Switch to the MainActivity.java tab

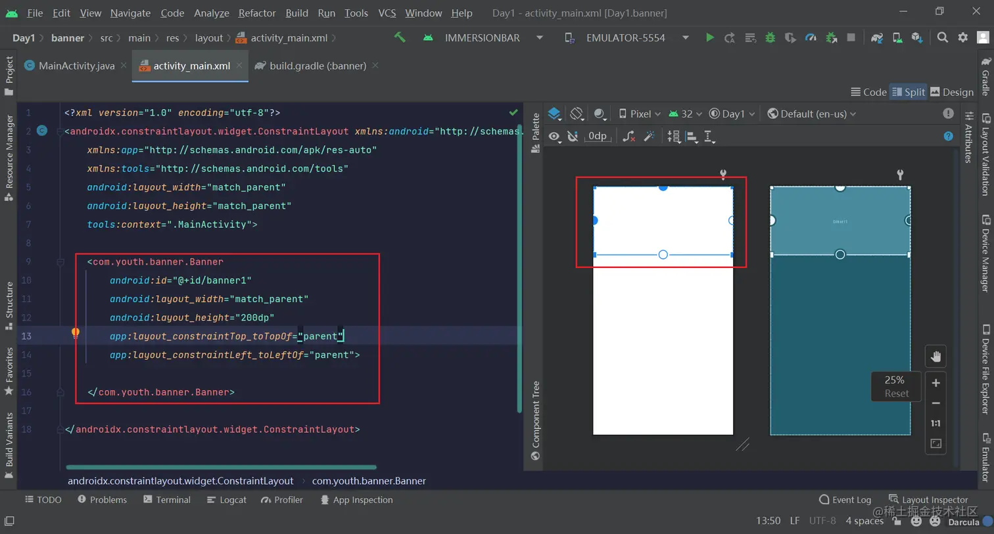(76, 66)
